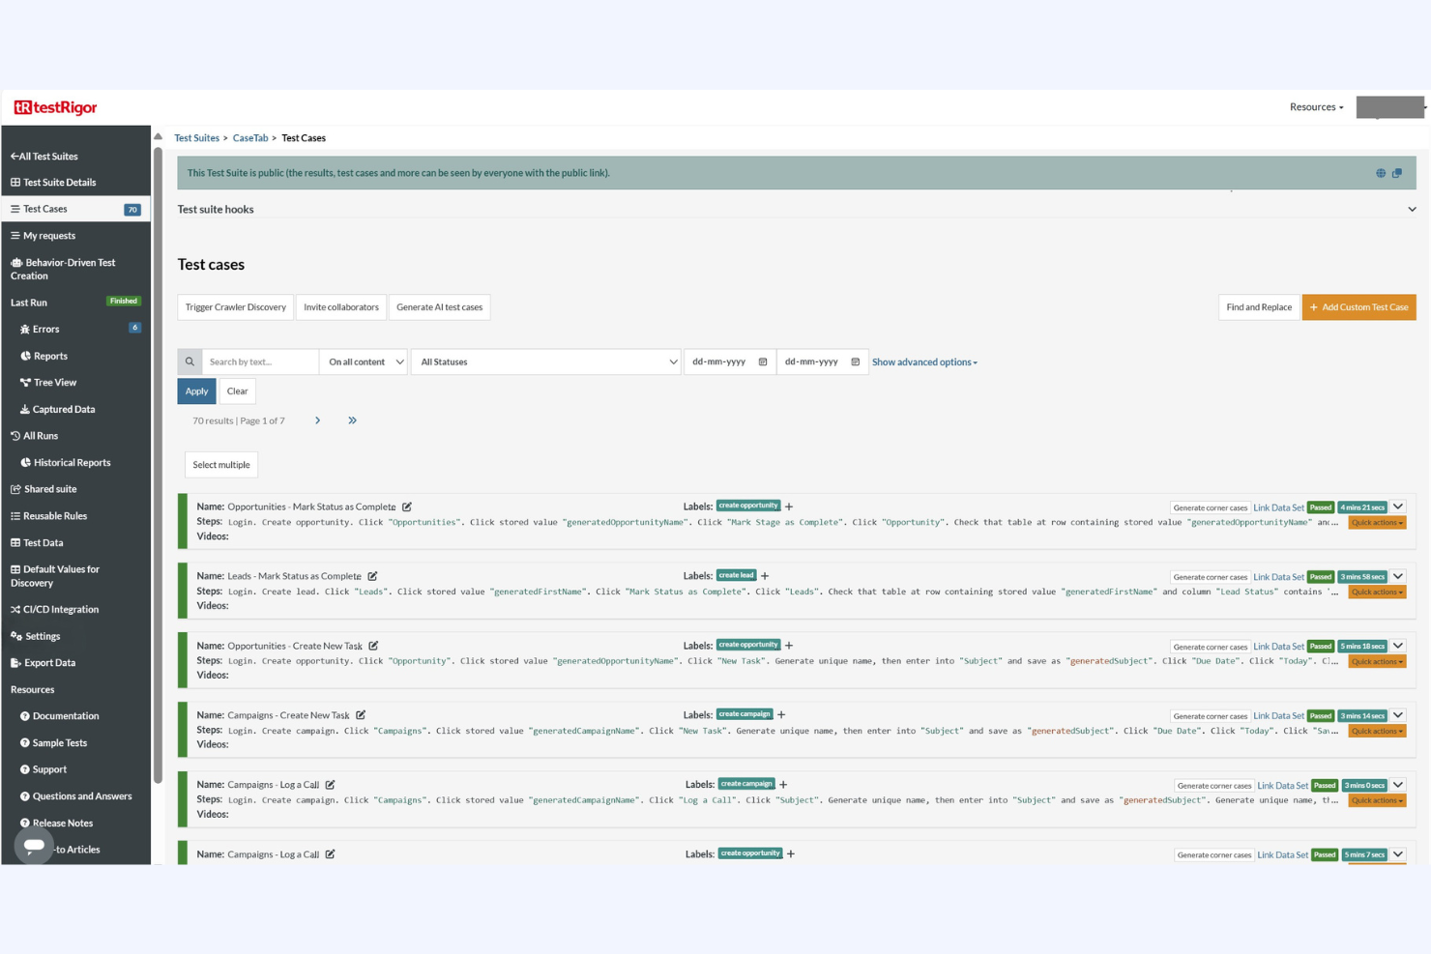Viewport: 1431px width, 954px height.
Task: Open Errors via the bug icon in sidebar
Action: [23, 329]
